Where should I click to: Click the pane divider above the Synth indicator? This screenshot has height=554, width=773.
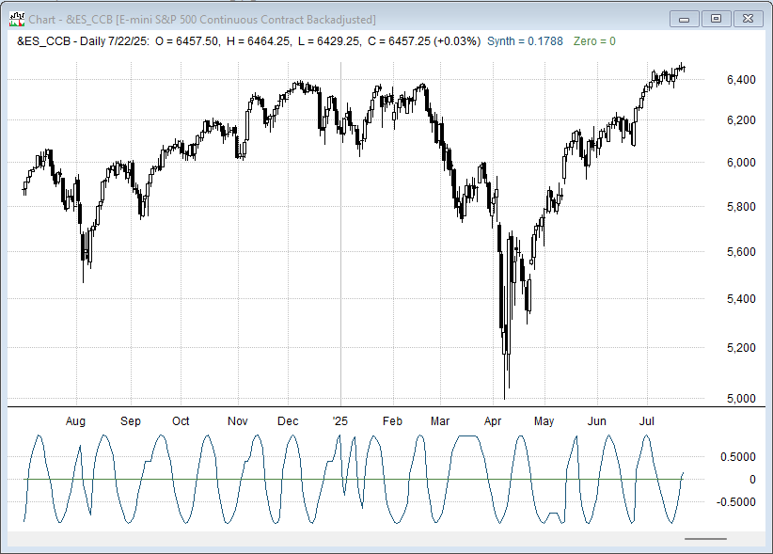(x=376, y=407)
